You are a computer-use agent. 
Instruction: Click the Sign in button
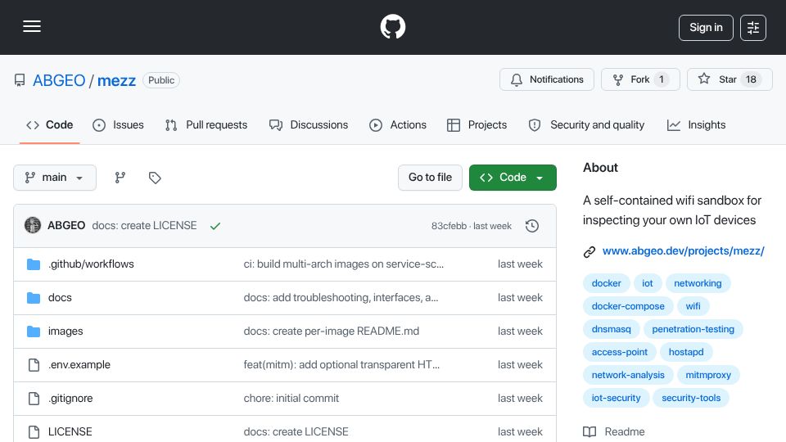706,28
